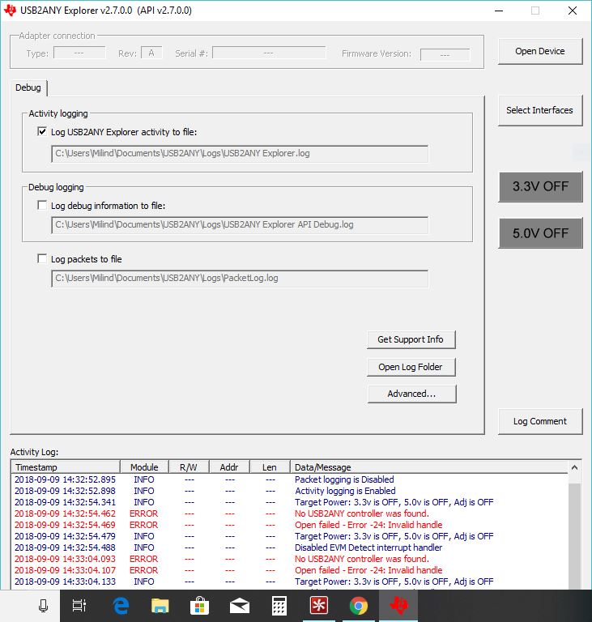Uncheck Log USB2ANY Explorer activity to file

coord(42,131)
